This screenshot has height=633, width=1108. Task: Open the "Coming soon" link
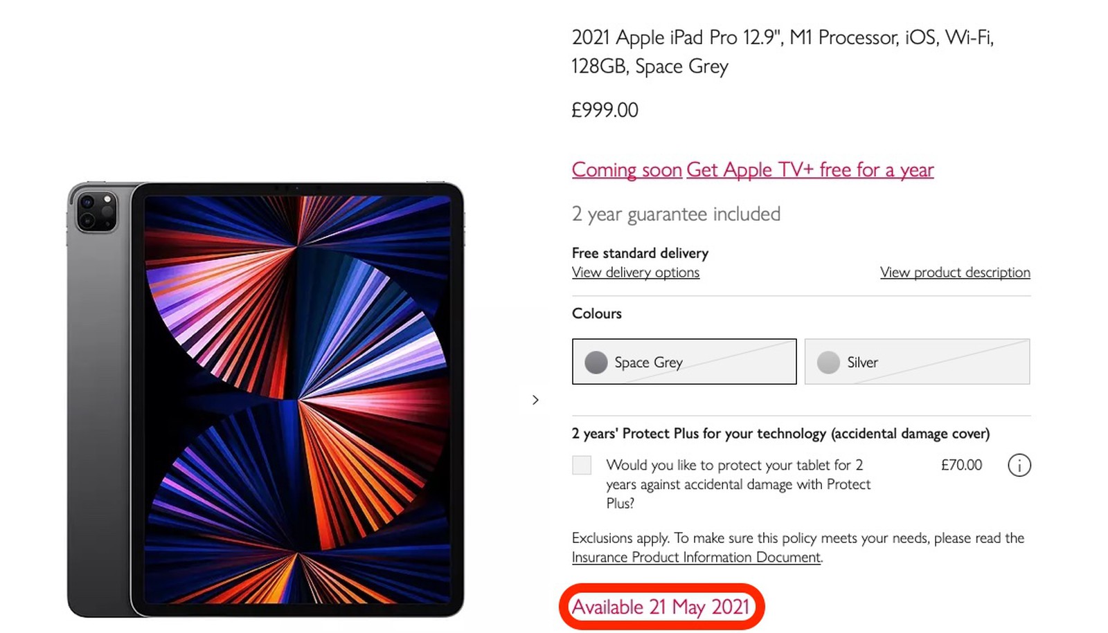click(x=627, y=169)
